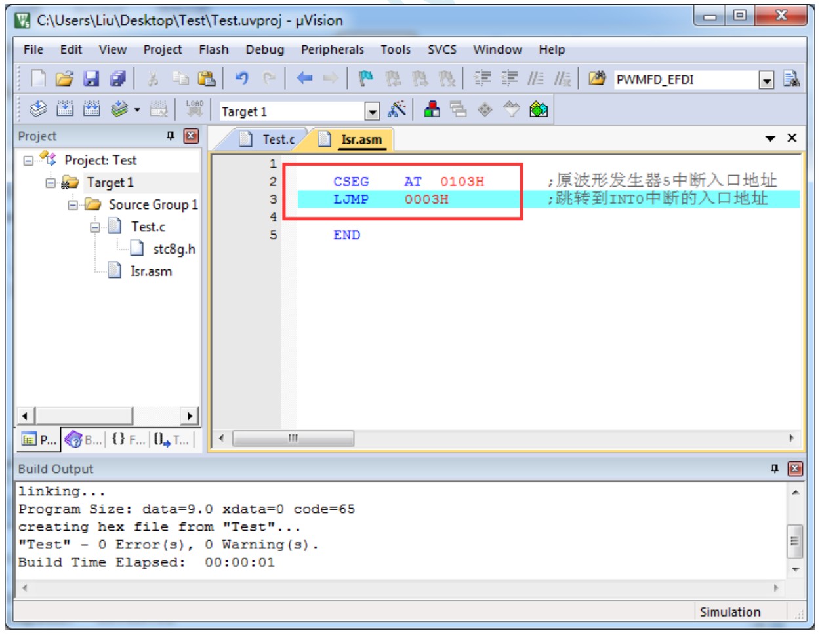Click the New file icon
820x635 pixels.
point(39,79)
